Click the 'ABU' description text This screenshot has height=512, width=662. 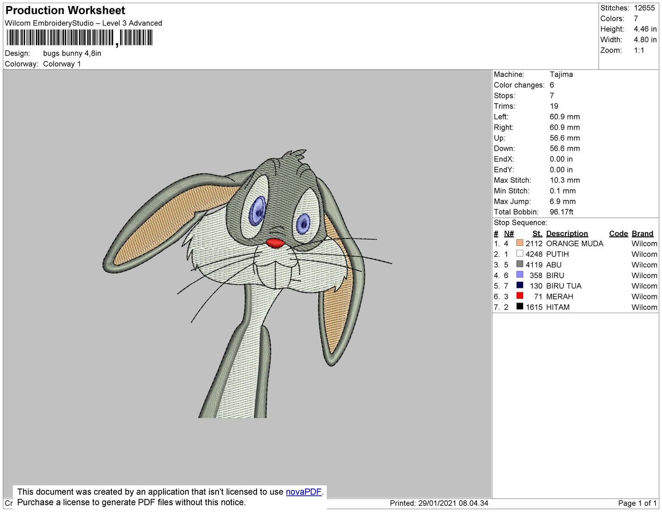(x=553, y=264)
